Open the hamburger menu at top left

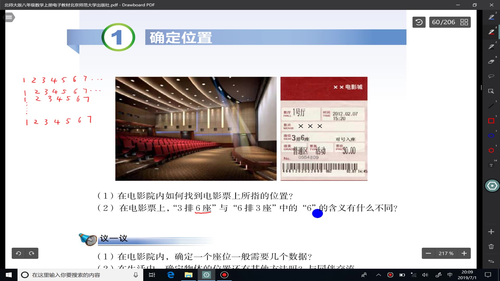(9, 17)
